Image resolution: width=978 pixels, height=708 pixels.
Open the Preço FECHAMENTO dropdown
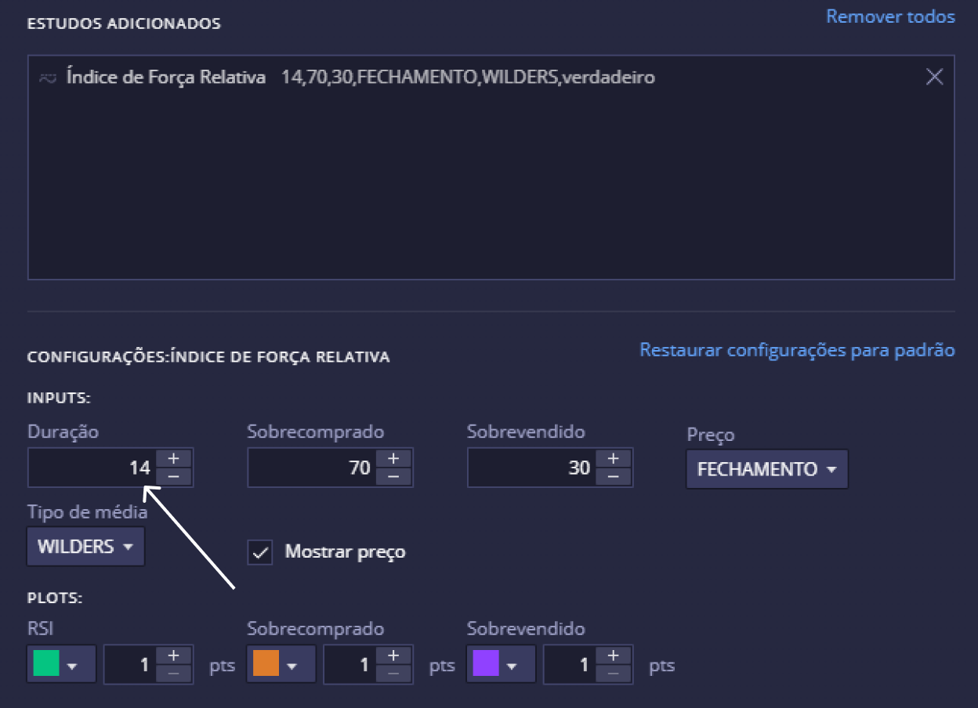(766, 470)
